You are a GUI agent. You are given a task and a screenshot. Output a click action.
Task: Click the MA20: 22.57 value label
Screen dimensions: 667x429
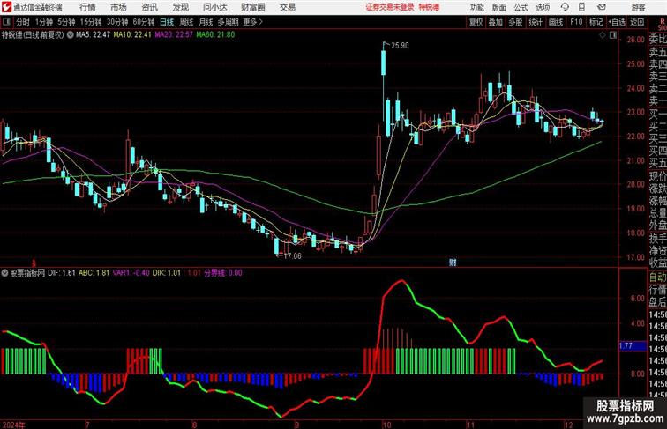tap(174, 35)
